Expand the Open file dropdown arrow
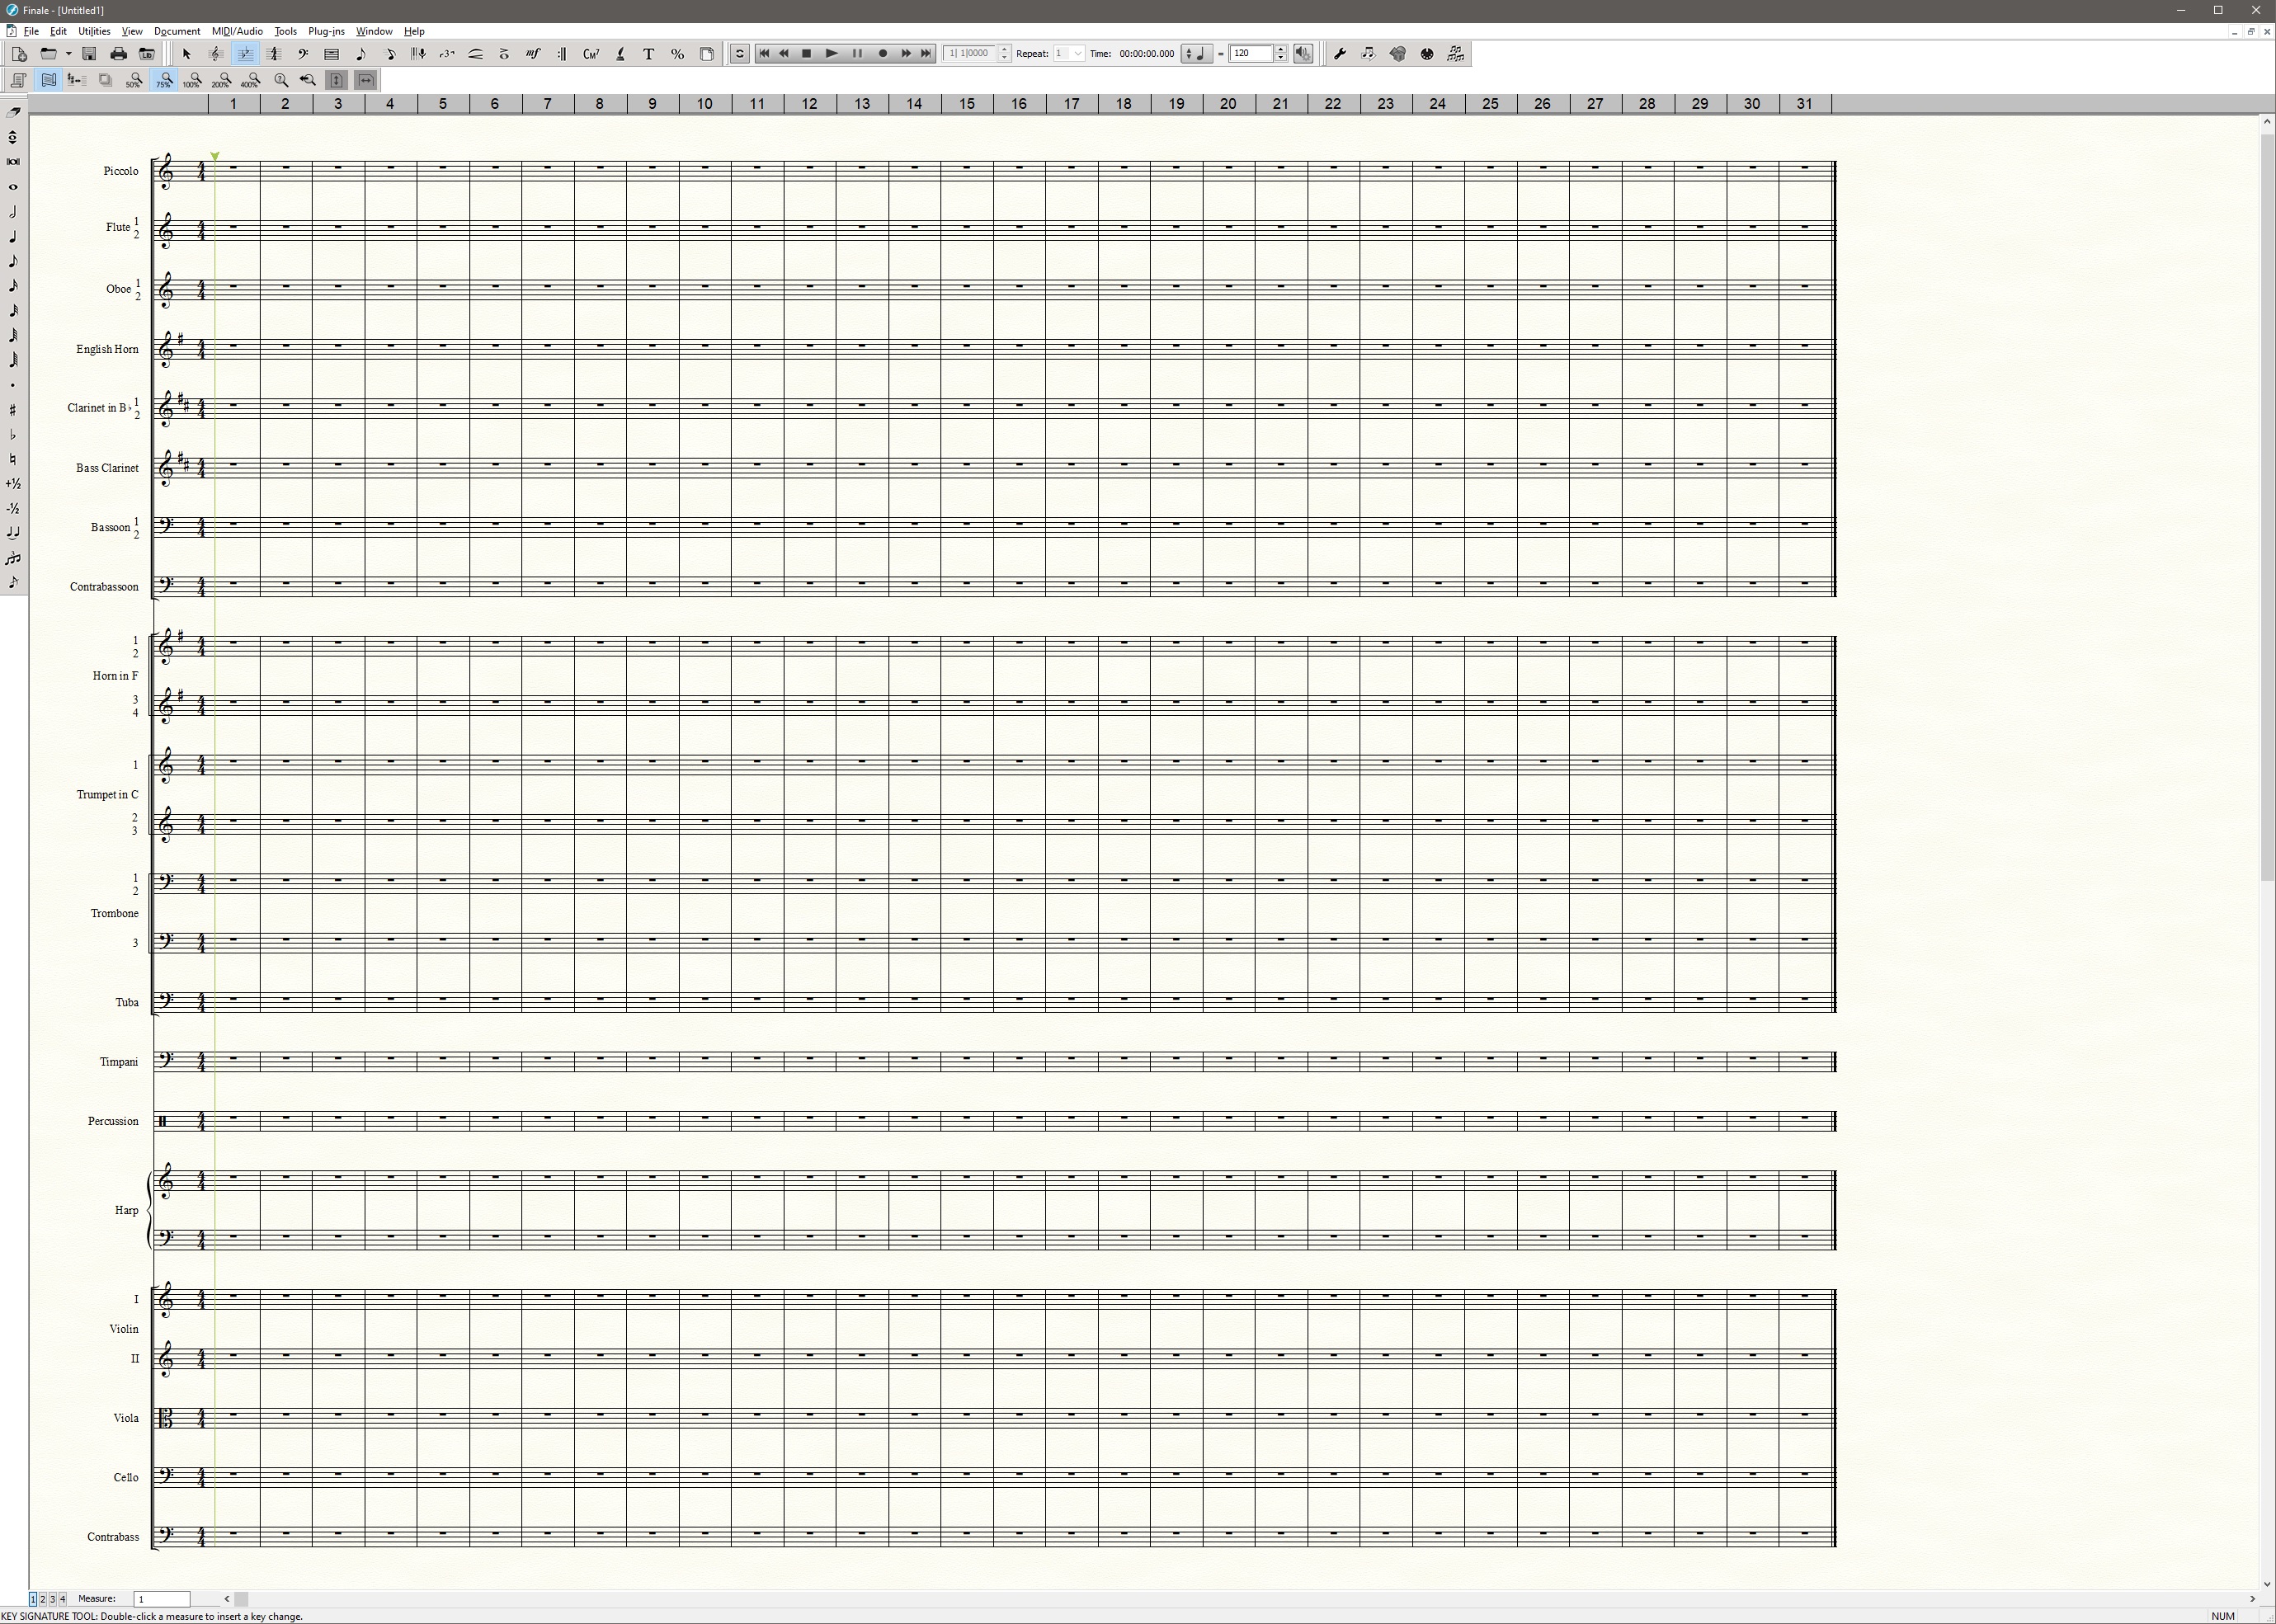Viewport: 2276px width, 1624px height. point(68,54)
